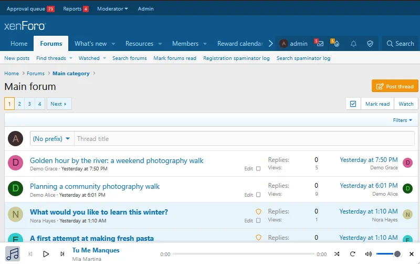Click Mark read button
The image size is (420, 264).
[x=377, y=104]
